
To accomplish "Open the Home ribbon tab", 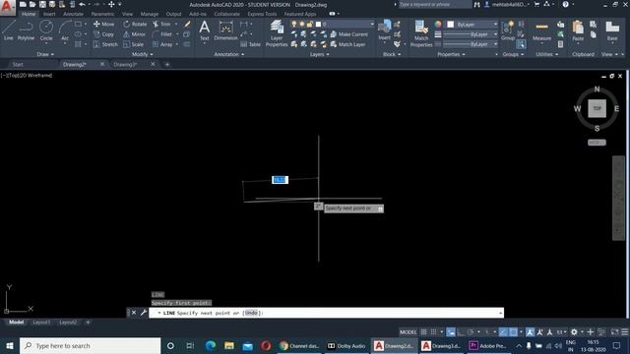I will [29, 14].
